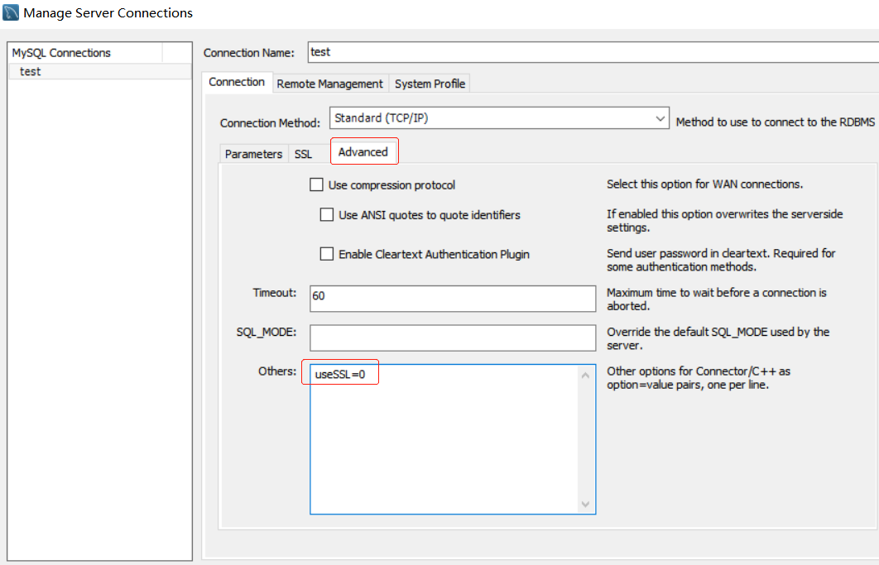Click 'Maximum time to wait' description
Screen dimensions: 879x565
click(717, 299)
